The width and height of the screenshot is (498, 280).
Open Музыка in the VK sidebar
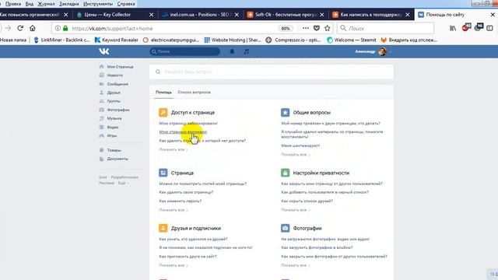[x=110, y=118]
